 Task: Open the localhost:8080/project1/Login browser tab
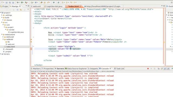(x=102, y=6)
